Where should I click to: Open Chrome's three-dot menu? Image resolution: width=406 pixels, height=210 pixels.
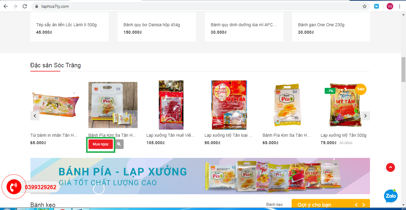point(400,6)
